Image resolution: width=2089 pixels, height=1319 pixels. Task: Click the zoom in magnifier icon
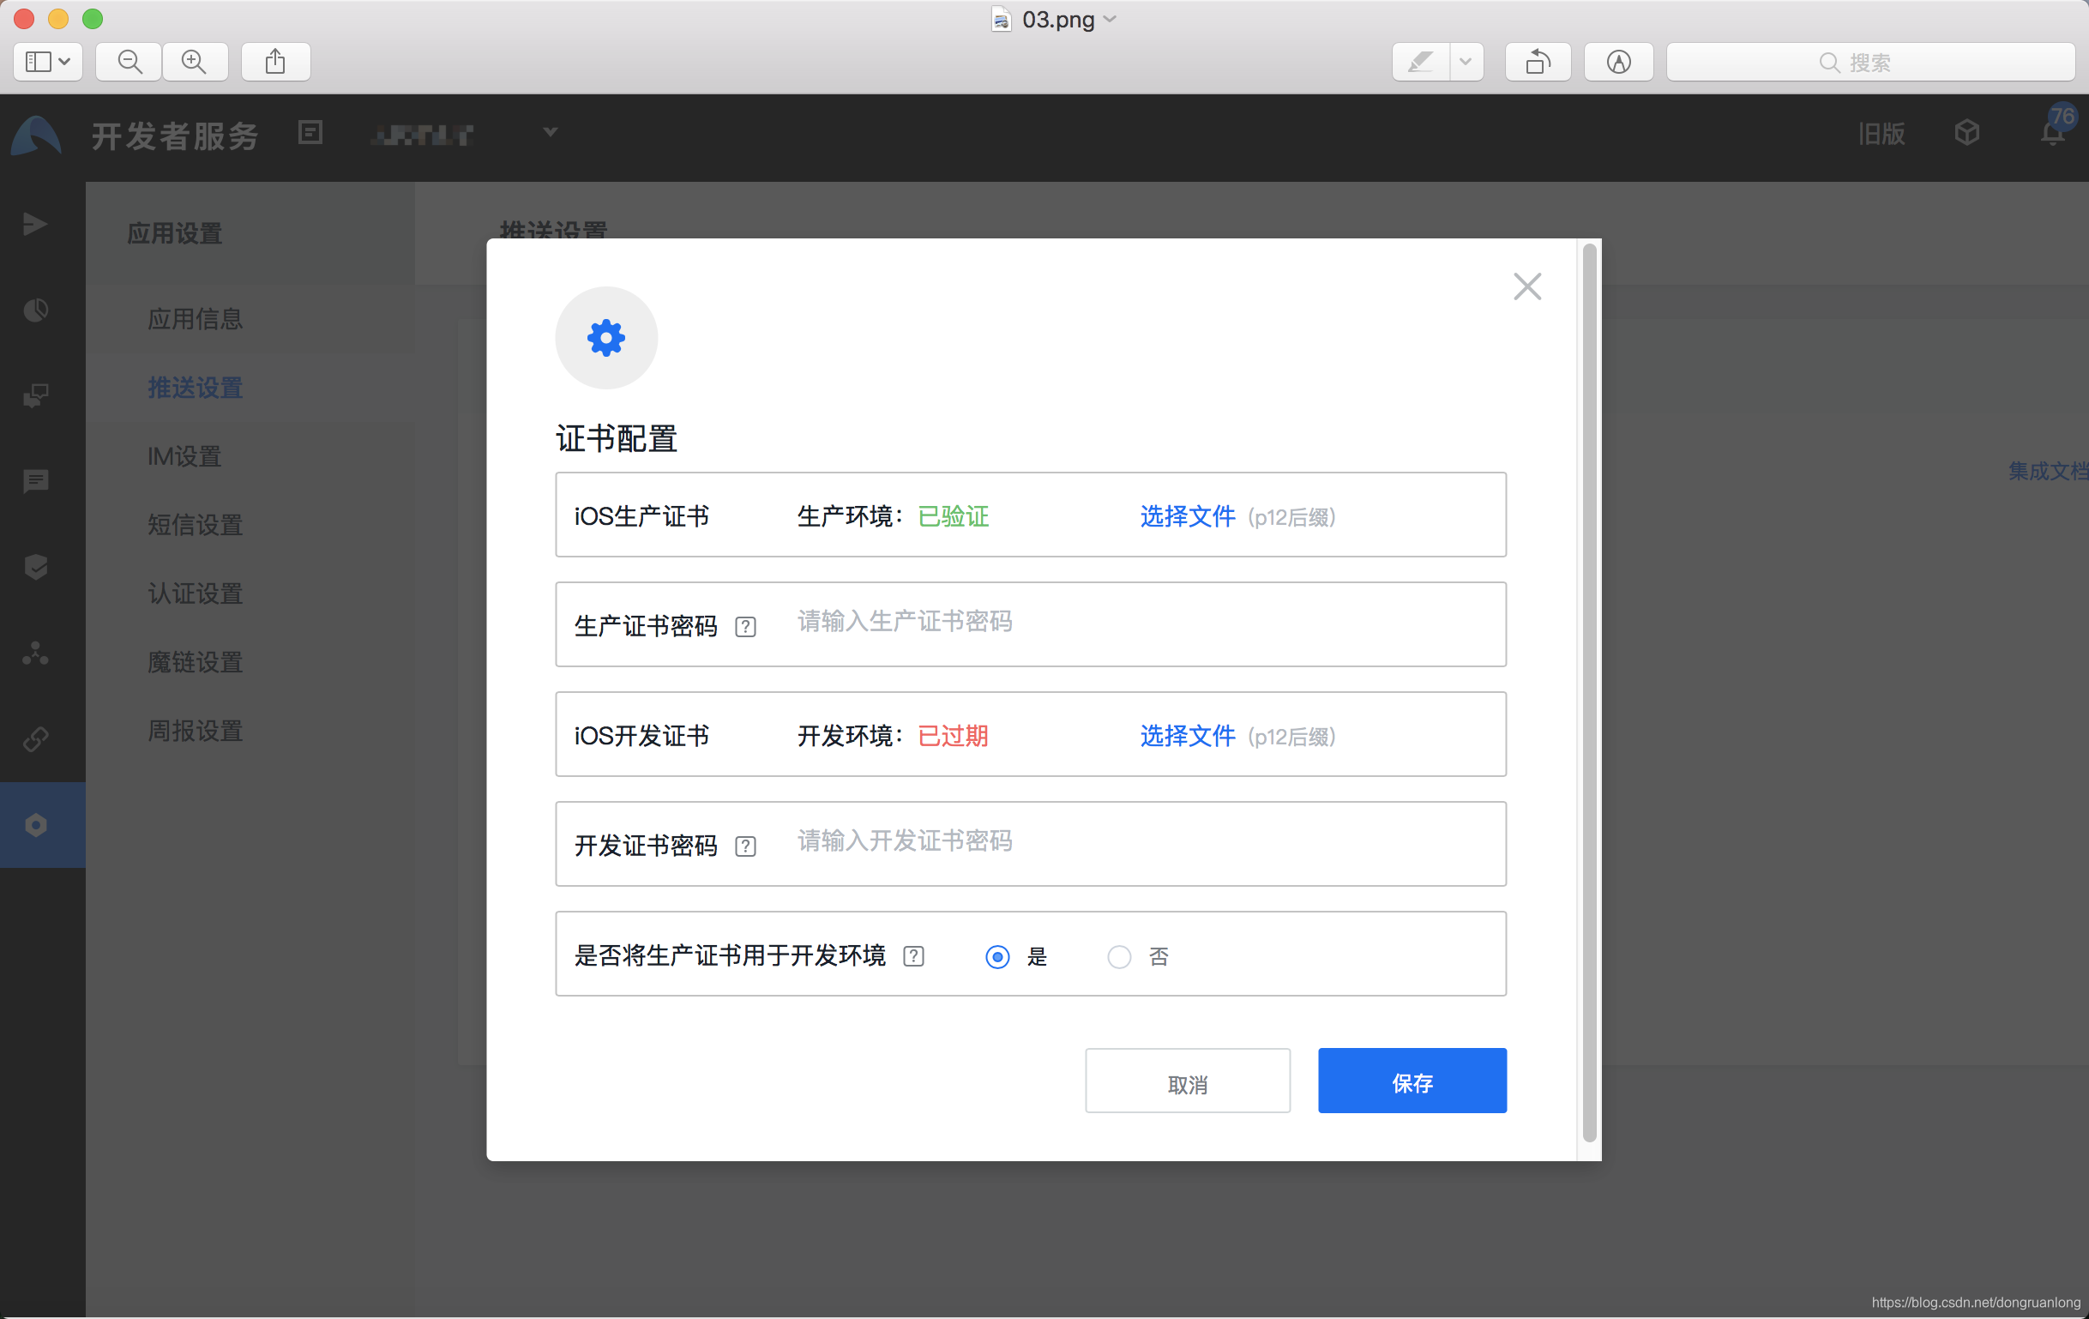195,62
